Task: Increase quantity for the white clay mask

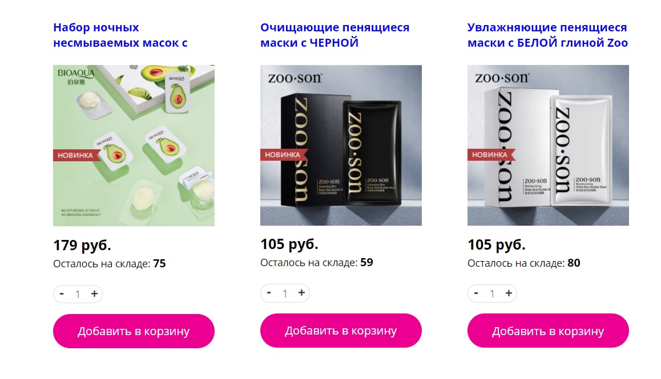Action: 509,293
